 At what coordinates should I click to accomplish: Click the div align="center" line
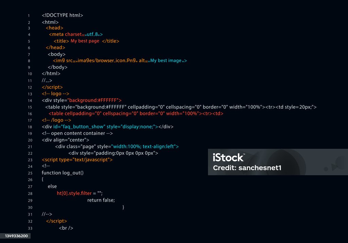(x=66, y=140)
